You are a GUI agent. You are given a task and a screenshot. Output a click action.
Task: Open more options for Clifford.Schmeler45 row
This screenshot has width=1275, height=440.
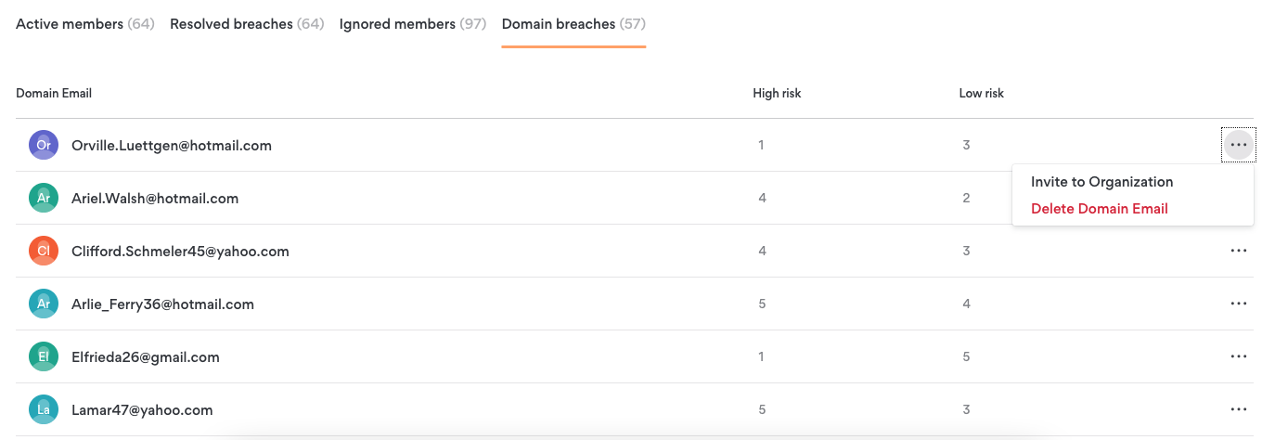coord(1238,251)
